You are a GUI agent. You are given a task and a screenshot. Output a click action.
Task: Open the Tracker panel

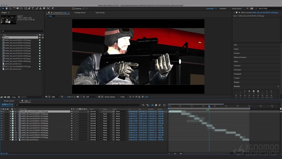237,78
